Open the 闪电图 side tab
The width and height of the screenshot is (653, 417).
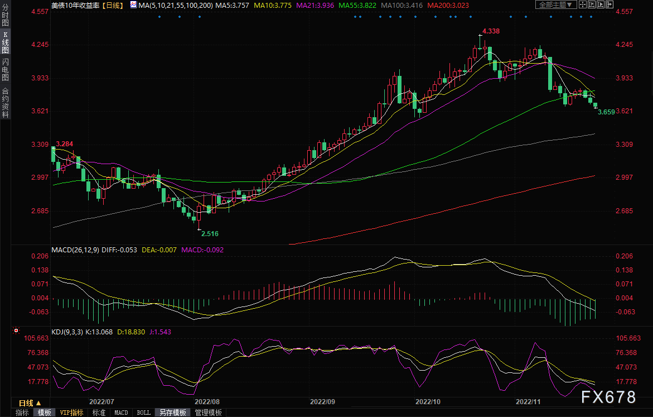point(5,70)
